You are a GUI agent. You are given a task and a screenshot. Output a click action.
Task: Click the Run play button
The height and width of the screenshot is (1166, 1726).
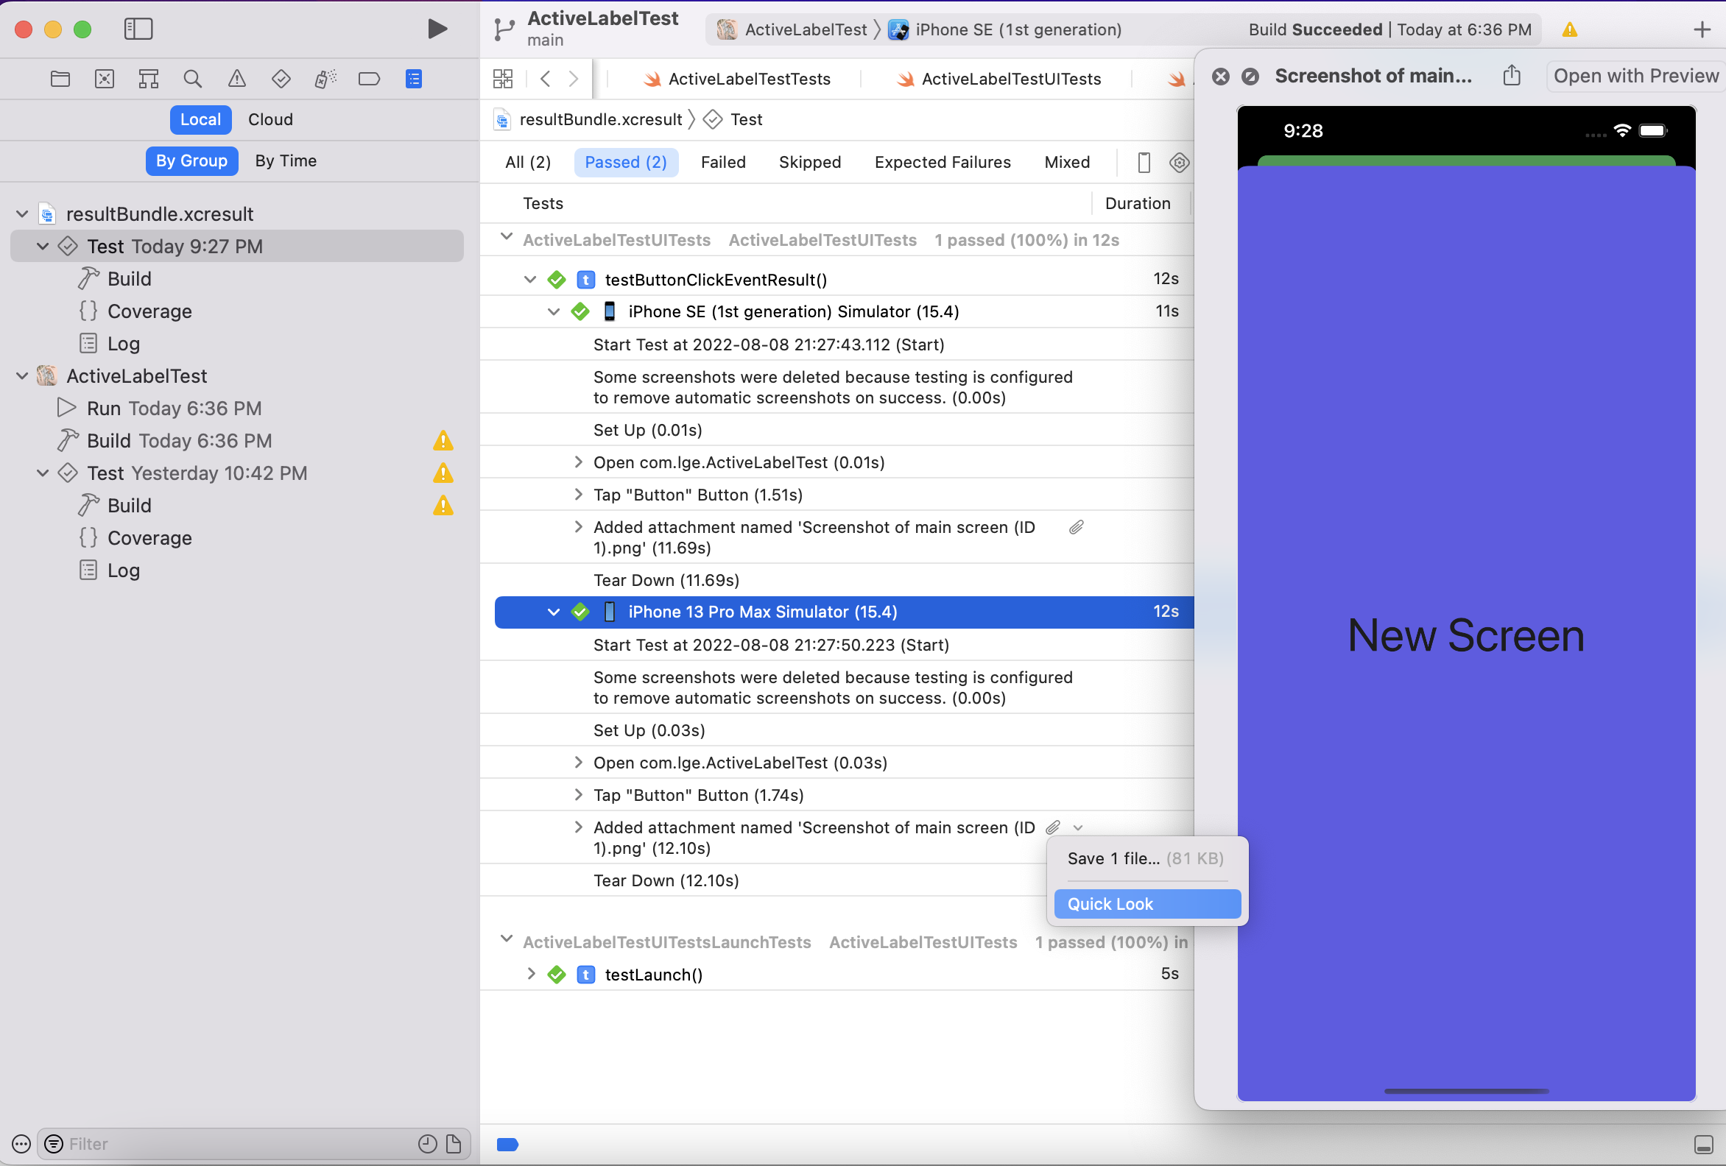437,29
